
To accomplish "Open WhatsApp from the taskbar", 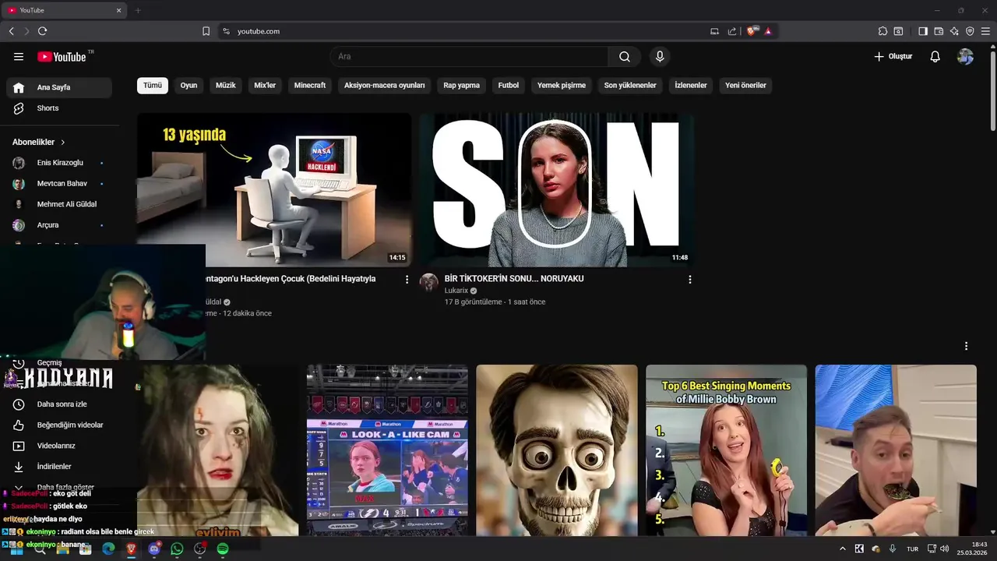I will [177, 549].
